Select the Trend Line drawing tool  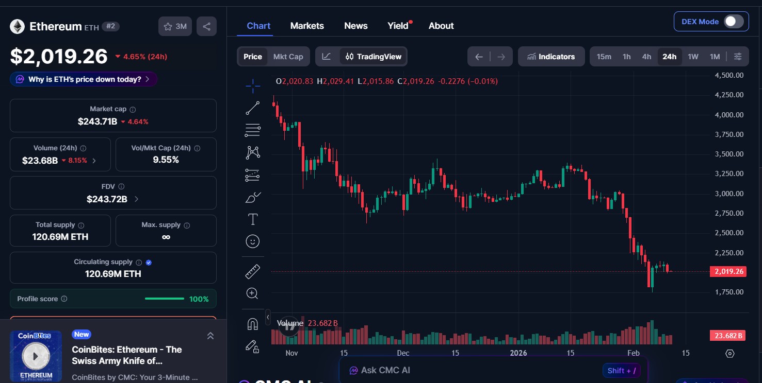252,108
